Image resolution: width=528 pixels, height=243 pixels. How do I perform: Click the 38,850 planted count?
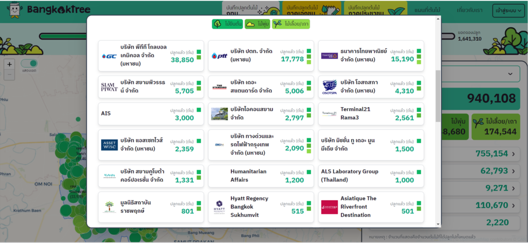click(182, 60)
